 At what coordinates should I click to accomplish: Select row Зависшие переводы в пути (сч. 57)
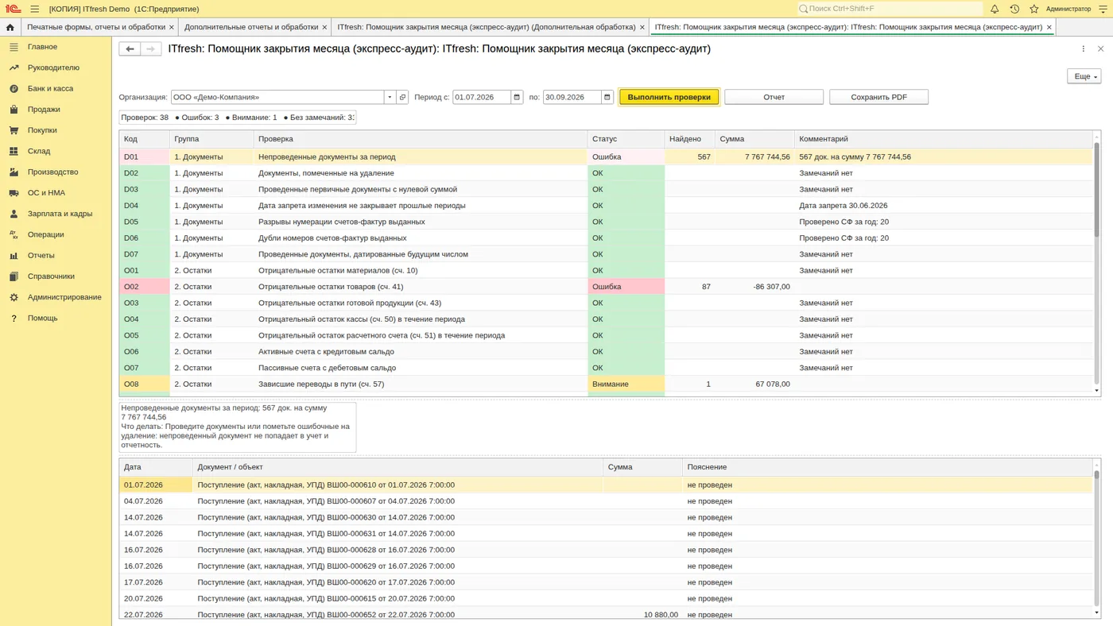click(x=607, y=384)
